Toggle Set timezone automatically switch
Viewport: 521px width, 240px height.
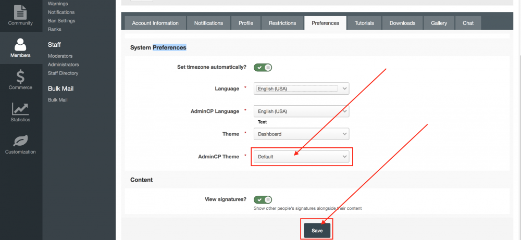tap(263, 67)
